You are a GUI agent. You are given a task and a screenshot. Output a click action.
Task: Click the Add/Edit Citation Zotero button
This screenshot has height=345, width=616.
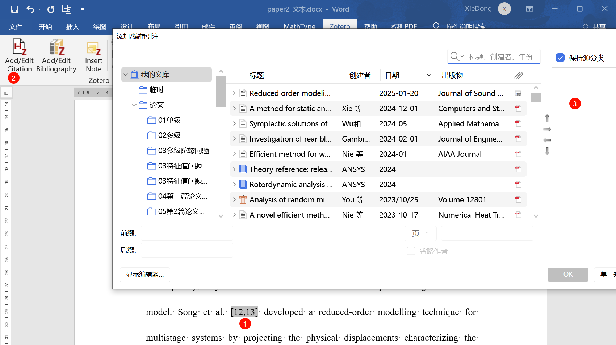point(19,56)
